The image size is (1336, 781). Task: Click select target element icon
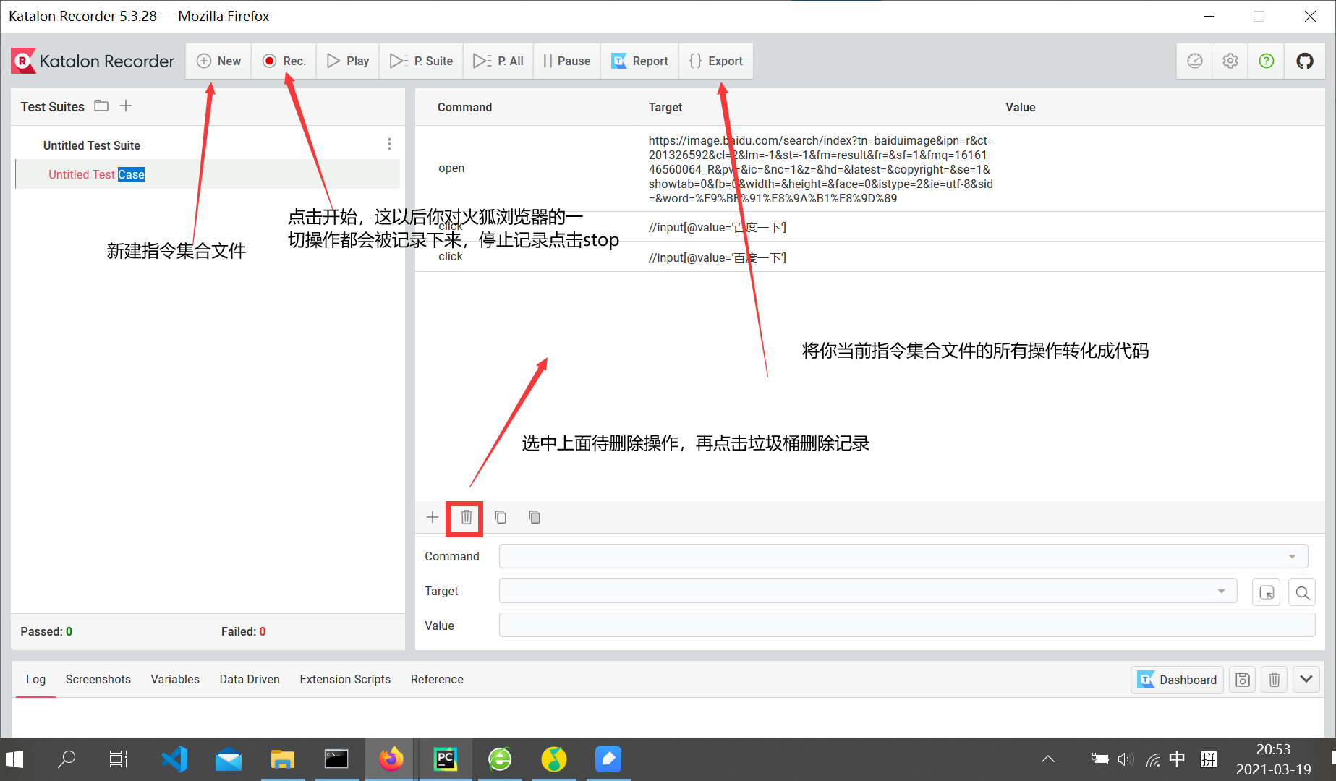tap(1267, 592)
